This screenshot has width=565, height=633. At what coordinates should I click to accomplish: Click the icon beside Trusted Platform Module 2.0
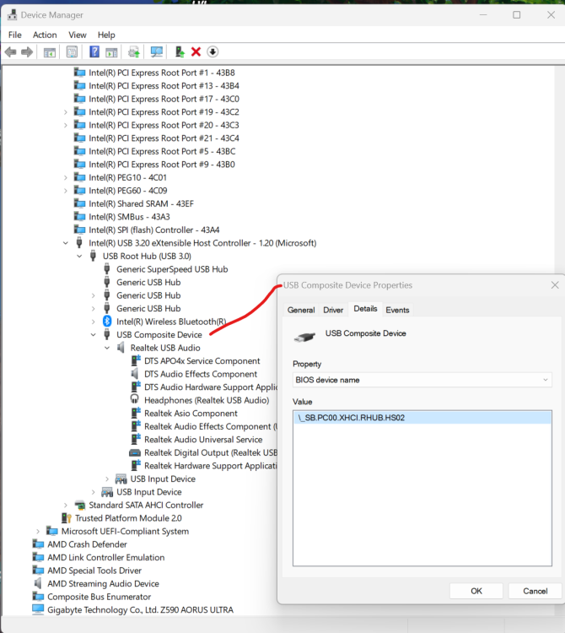tap(66, 518)
